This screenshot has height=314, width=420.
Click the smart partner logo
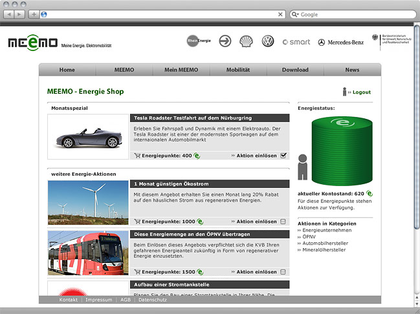296,42
